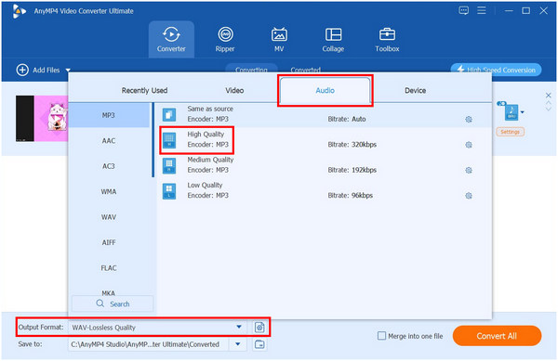
Task: Choose FLAC in the format list
Action: [109, 268]
